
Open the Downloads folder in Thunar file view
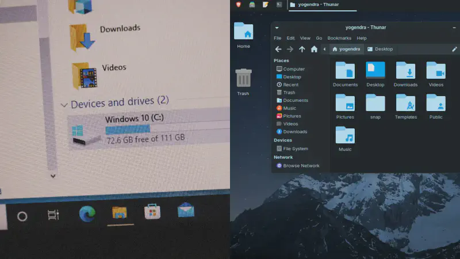tap(405, 74)
